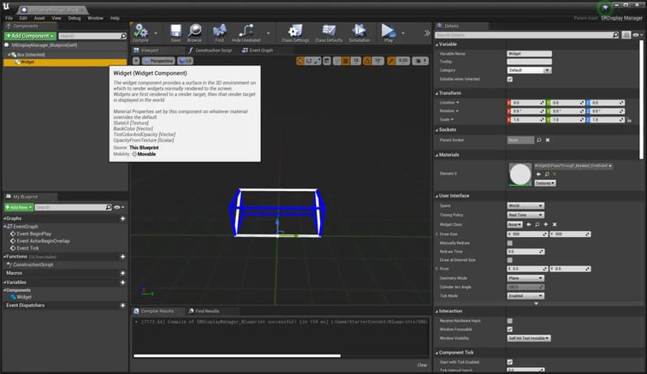
Task: Click Clear in the compiler results
Action: (422, 365)
